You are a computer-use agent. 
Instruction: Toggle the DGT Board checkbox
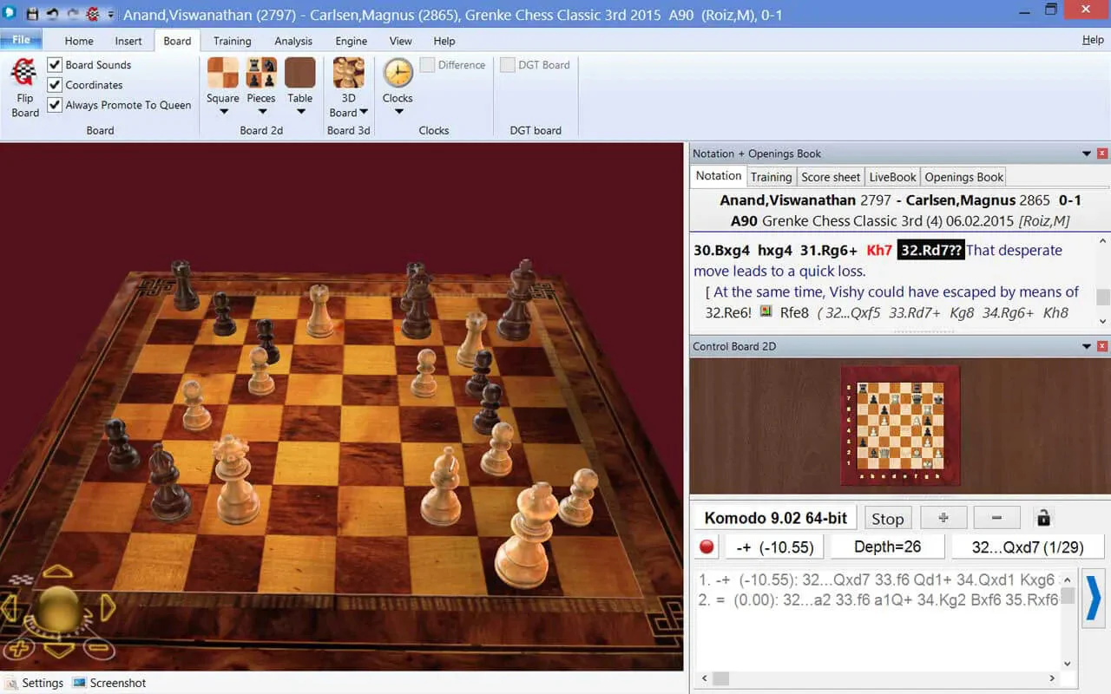pyautogui.click(x=507, y=65)
